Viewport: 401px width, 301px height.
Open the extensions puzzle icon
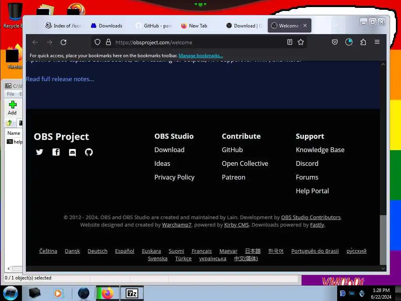tap(363, 42)
